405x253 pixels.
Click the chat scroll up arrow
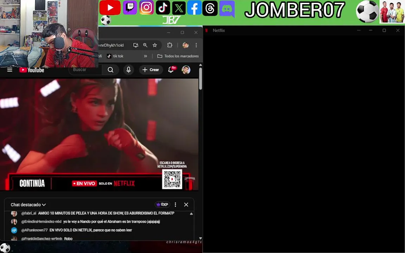tap(191, 214)
